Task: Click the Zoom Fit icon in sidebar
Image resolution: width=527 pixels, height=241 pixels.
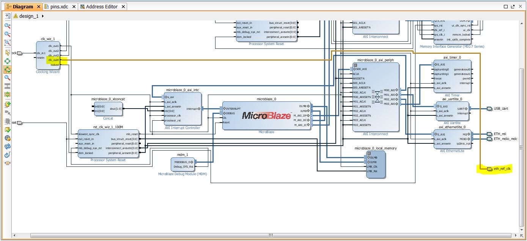Action: (x=7, y=43)
